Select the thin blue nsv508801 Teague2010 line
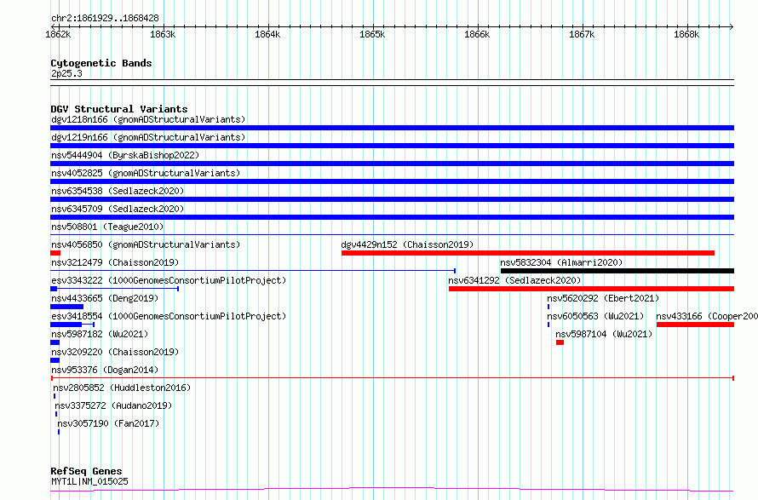 coord(392,235)
